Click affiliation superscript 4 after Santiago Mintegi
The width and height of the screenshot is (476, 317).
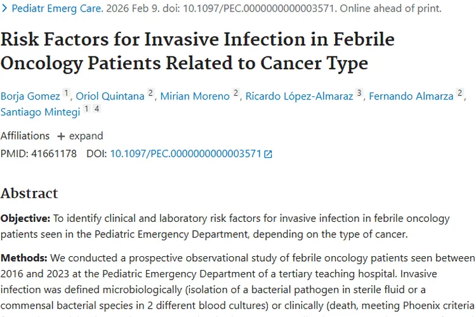coord(96,108)
